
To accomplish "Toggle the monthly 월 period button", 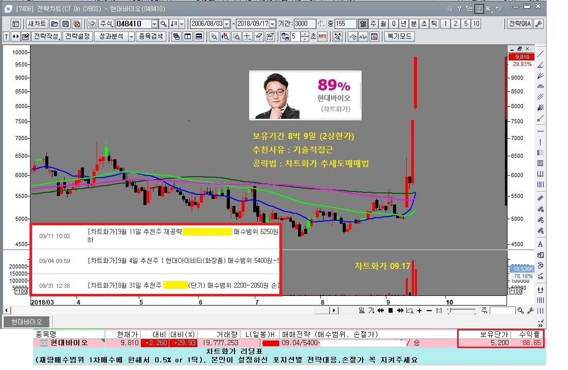I will (x=383, y=24).
